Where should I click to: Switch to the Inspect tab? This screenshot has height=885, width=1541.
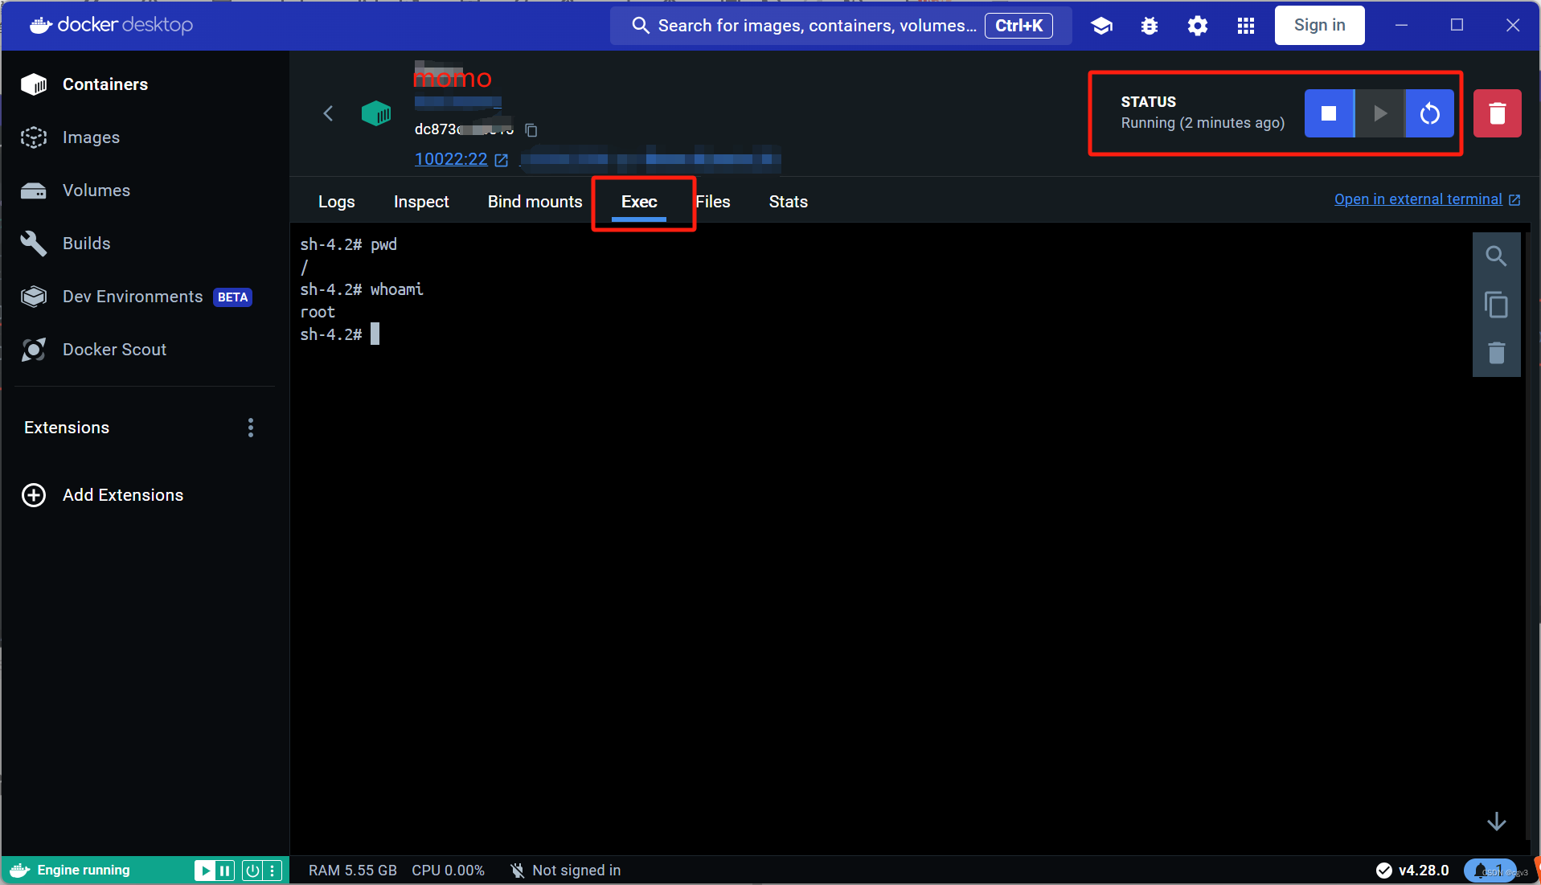pos(421,202)
